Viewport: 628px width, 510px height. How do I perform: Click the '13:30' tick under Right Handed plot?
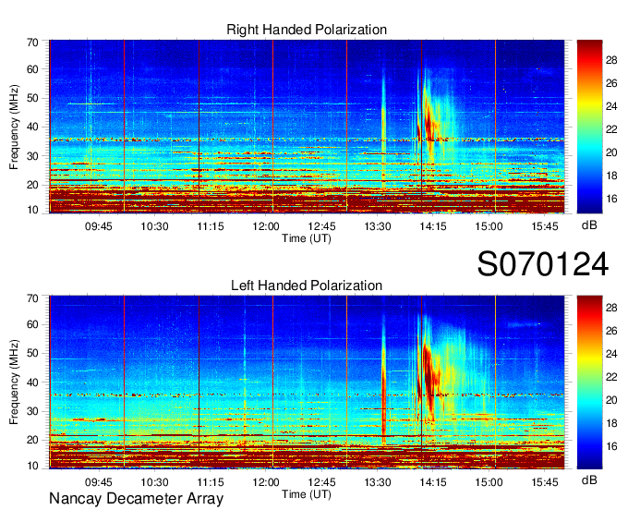(378, 226)
